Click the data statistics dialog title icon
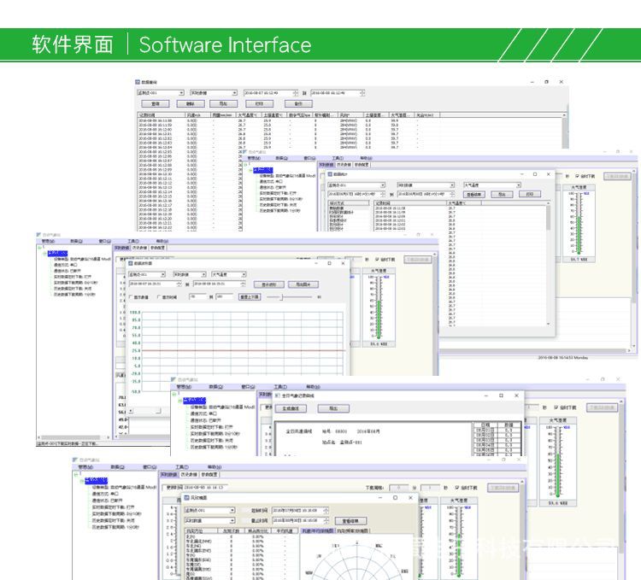 click(330, 174)
